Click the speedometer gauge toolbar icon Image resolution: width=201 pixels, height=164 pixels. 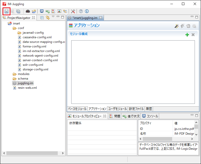(28, 11)
